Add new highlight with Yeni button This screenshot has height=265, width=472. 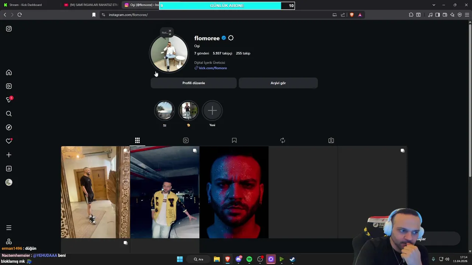pyautogui.click(x=212, y=110)
